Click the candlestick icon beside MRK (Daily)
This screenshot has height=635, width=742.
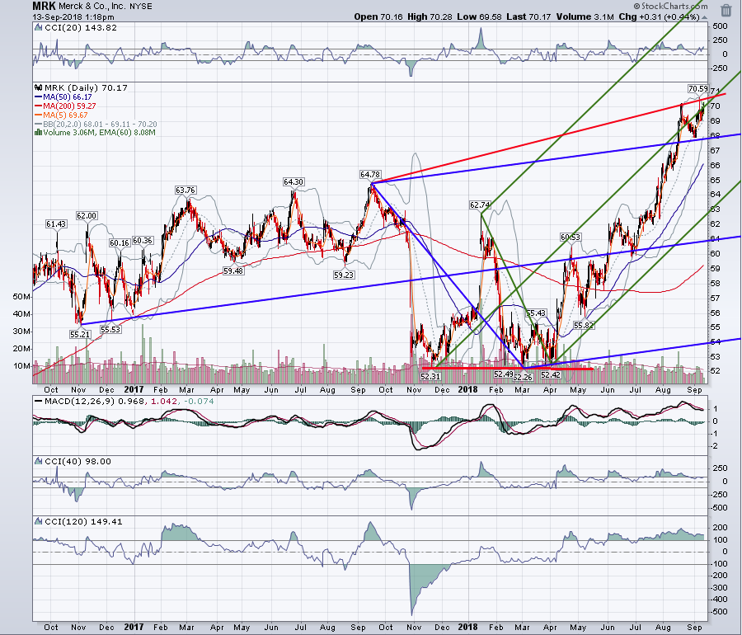[38, 88]
